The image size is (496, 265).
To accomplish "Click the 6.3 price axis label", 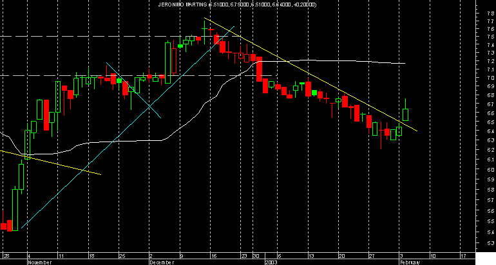I will pyautogui.click(x=490, y=140).
